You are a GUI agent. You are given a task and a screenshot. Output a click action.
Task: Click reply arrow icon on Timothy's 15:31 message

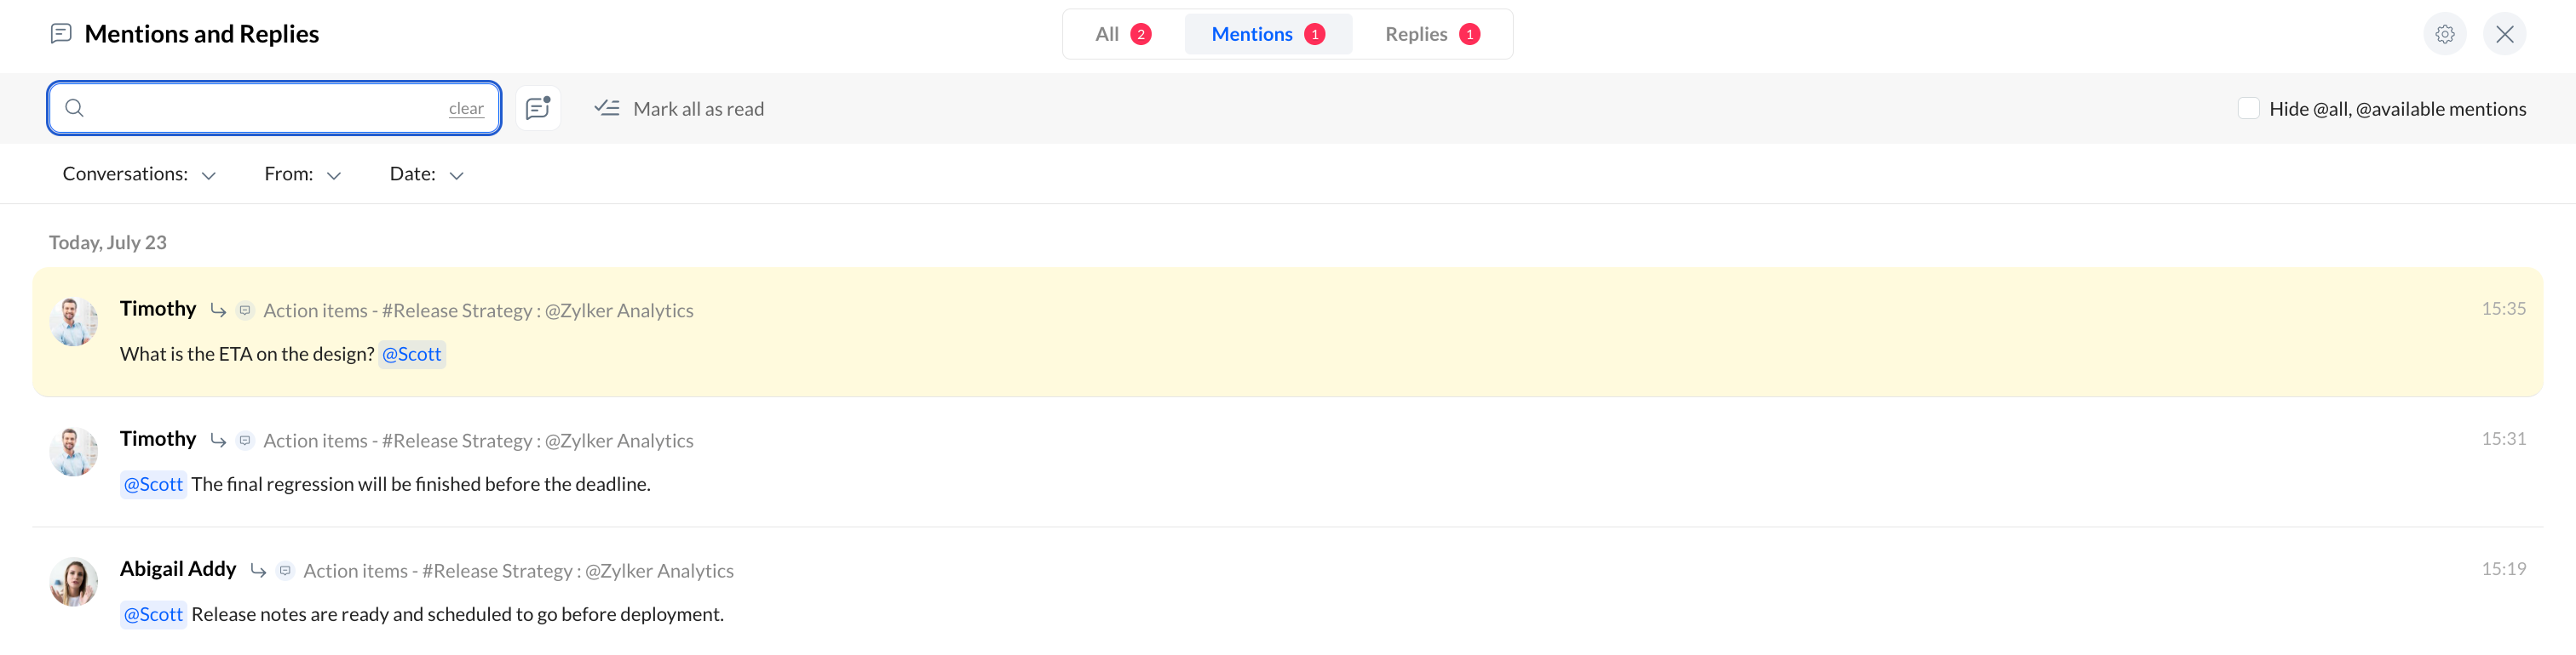click(218, 441)
